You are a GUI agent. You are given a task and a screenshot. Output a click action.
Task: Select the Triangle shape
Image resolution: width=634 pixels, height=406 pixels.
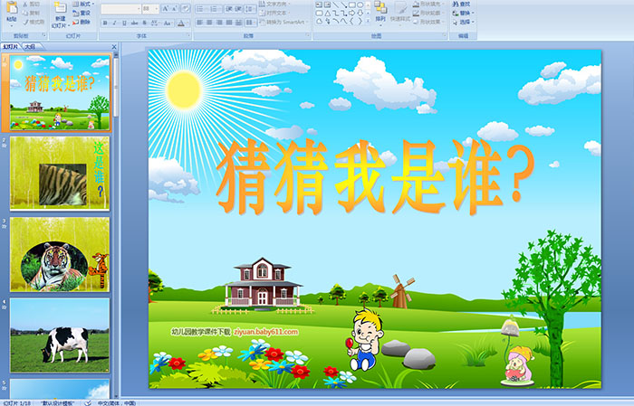point(328,14)
